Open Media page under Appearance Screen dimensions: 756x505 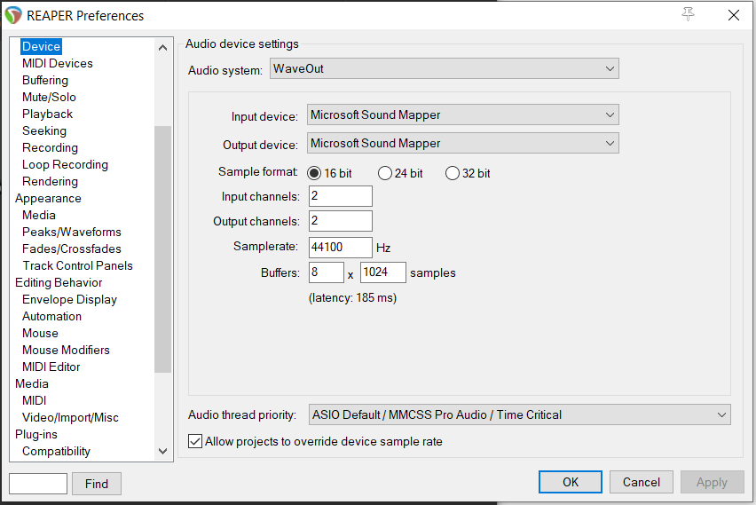click(39, 215)
